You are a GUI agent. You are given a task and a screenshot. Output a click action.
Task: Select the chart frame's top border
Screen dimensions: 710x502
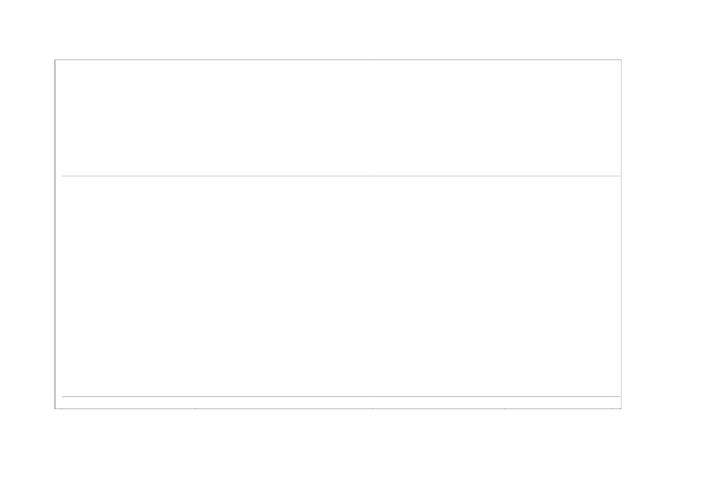(338, 59)
